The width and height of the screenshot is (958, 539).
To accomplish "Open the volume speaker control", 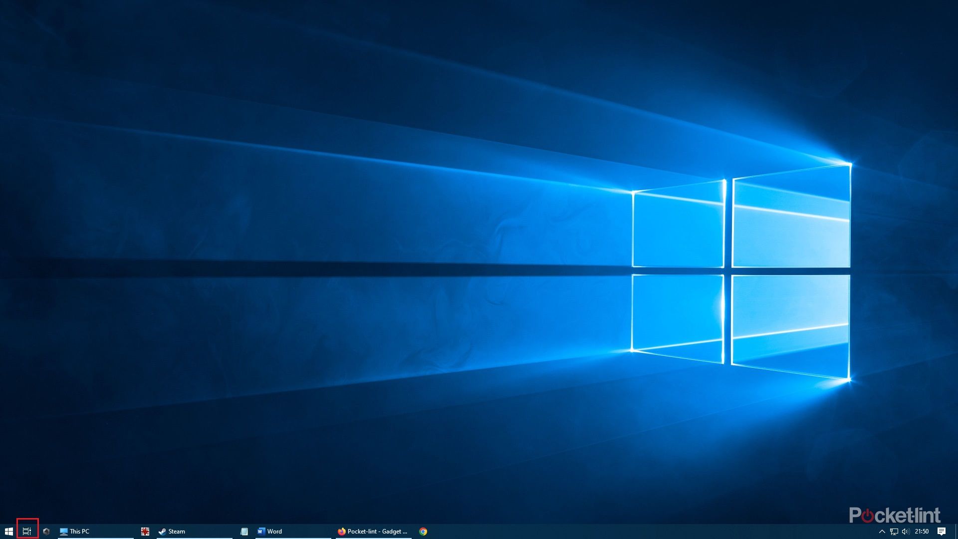I will click(x=906, y=532).
